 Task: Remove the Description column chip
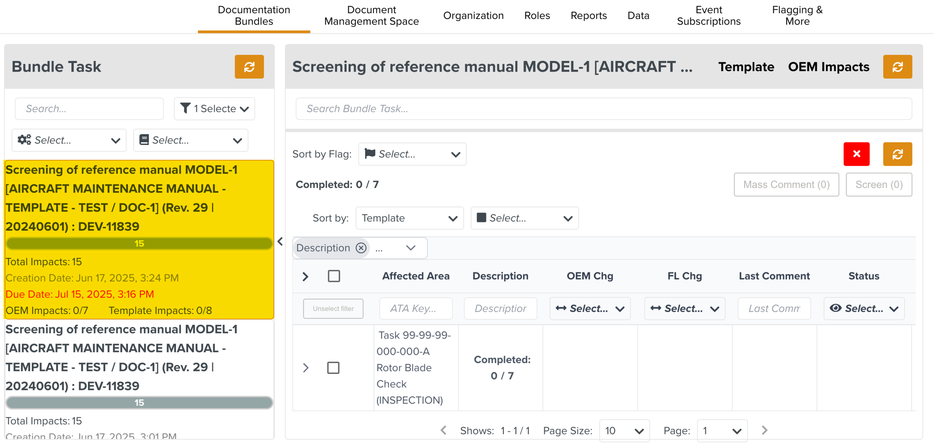[361, 248]
